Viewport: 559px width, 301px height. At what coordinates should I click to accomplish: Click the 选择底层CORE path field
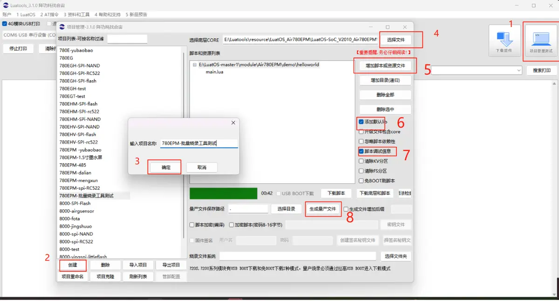300,40
